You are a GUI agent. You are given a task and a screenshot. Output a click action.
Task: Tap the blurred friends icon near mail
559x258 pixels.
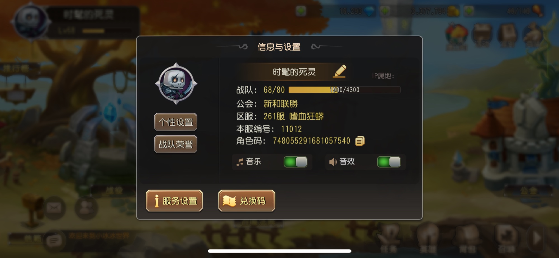coord(86,208)
